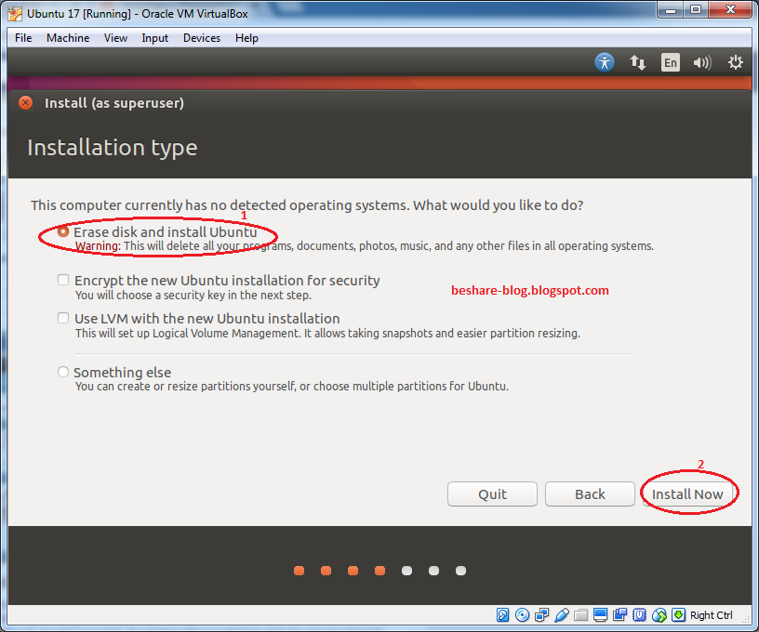This screenshot has height=632, width=759.
Task: Minimize the VirtualBox window
Action: 671,9
